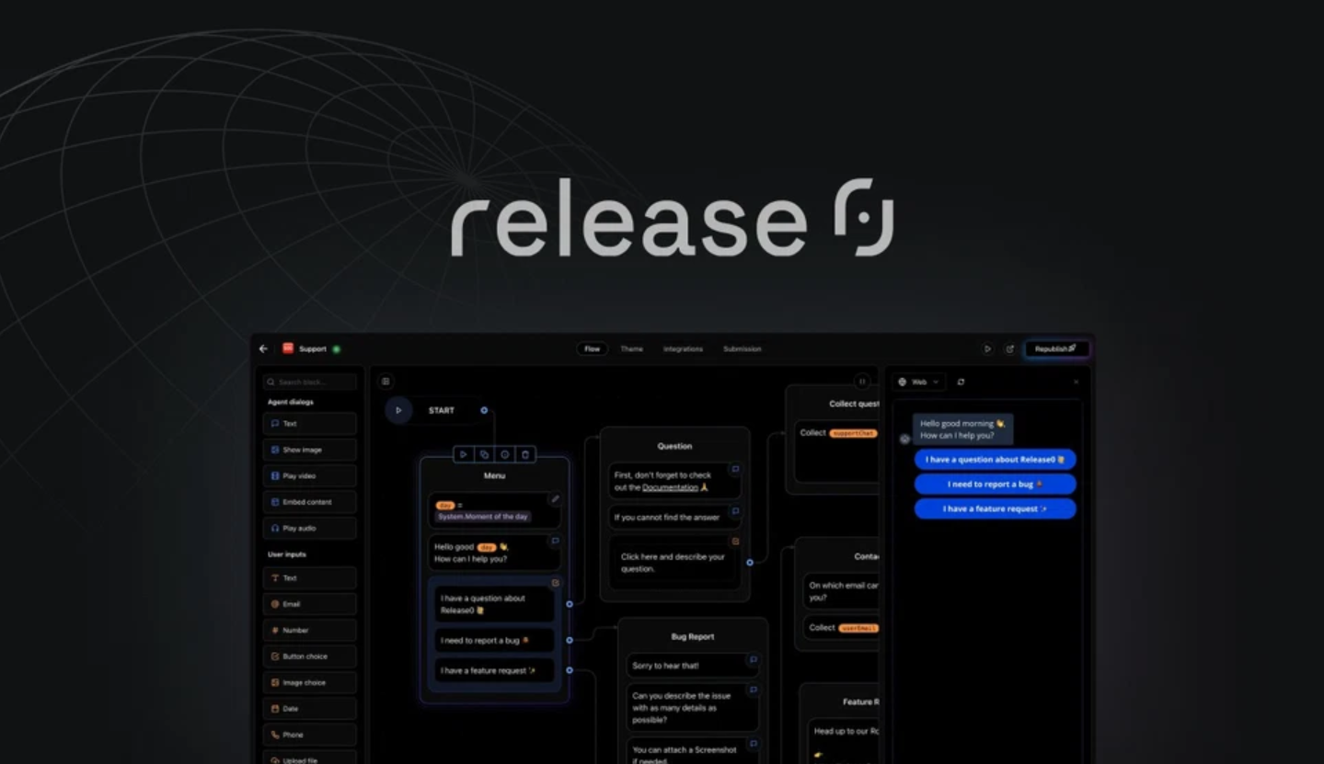Select 'I need to report a bug' choice in Menu
1324x764 pixels.
pyautogui.click(x=494, y=641)
